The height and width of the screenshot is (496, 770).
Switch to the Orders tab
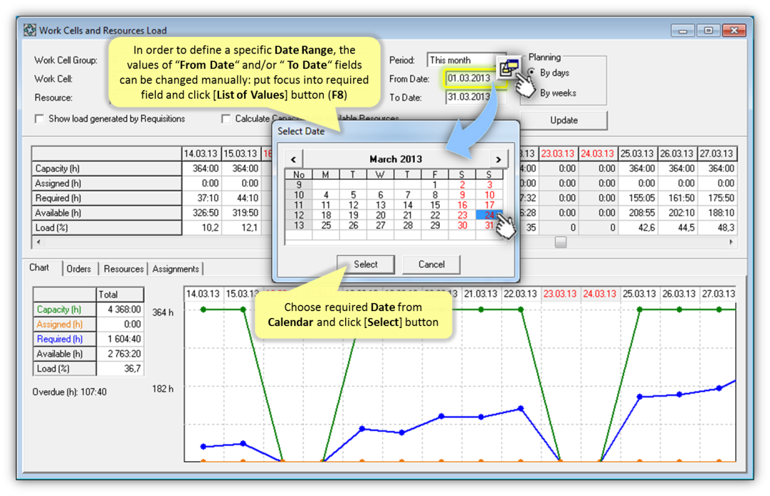pyautogui.click(x=78, y=269)
